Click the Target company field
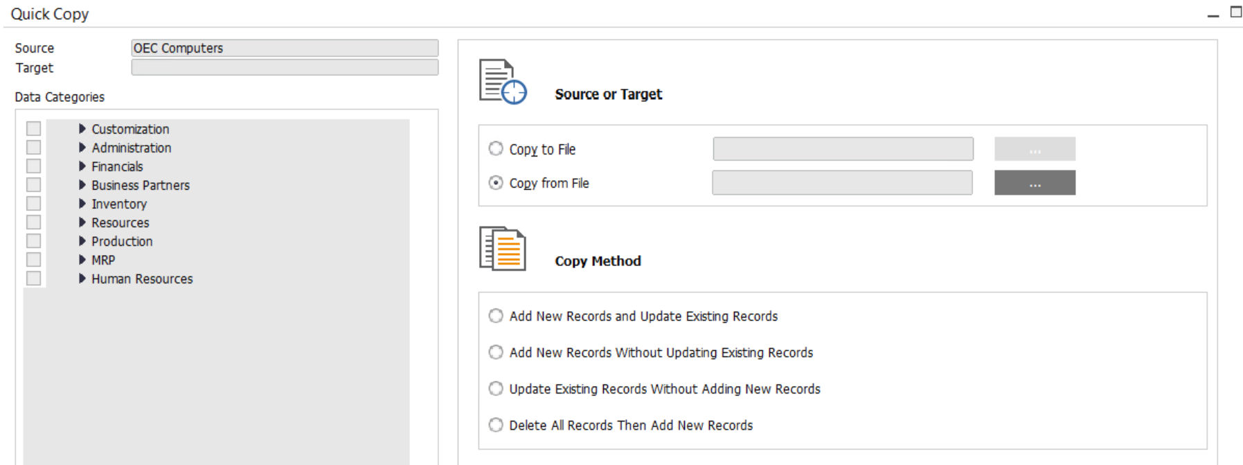This screenshot has width=1243, height=465. [x=285, y=67]
